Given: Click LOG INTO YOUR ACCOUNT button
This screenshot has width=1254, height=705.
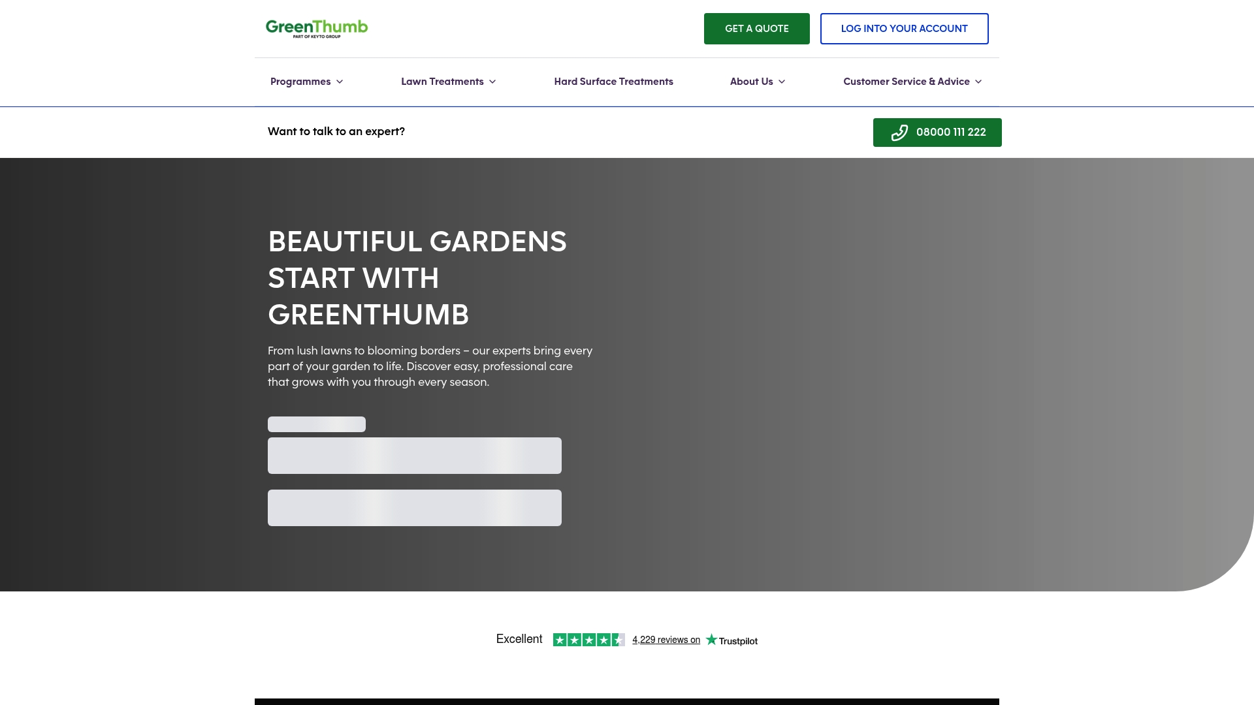Looking at the screenshot, I should point(904,29).
